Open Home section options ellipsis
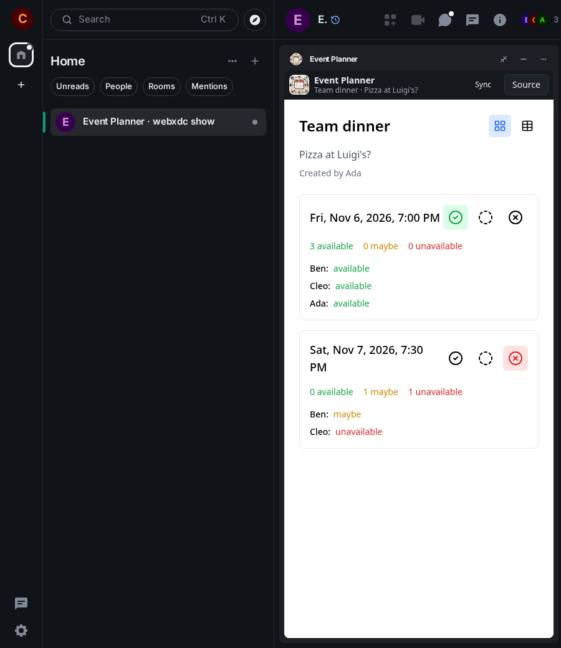Screen dimensions: 561x648 point(233,61)
